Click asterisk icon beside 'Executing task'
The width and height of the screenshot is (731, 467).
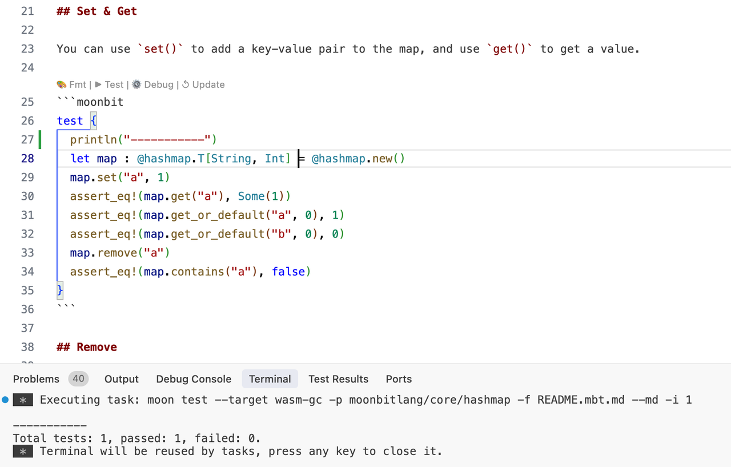click(x=23, y=400)
